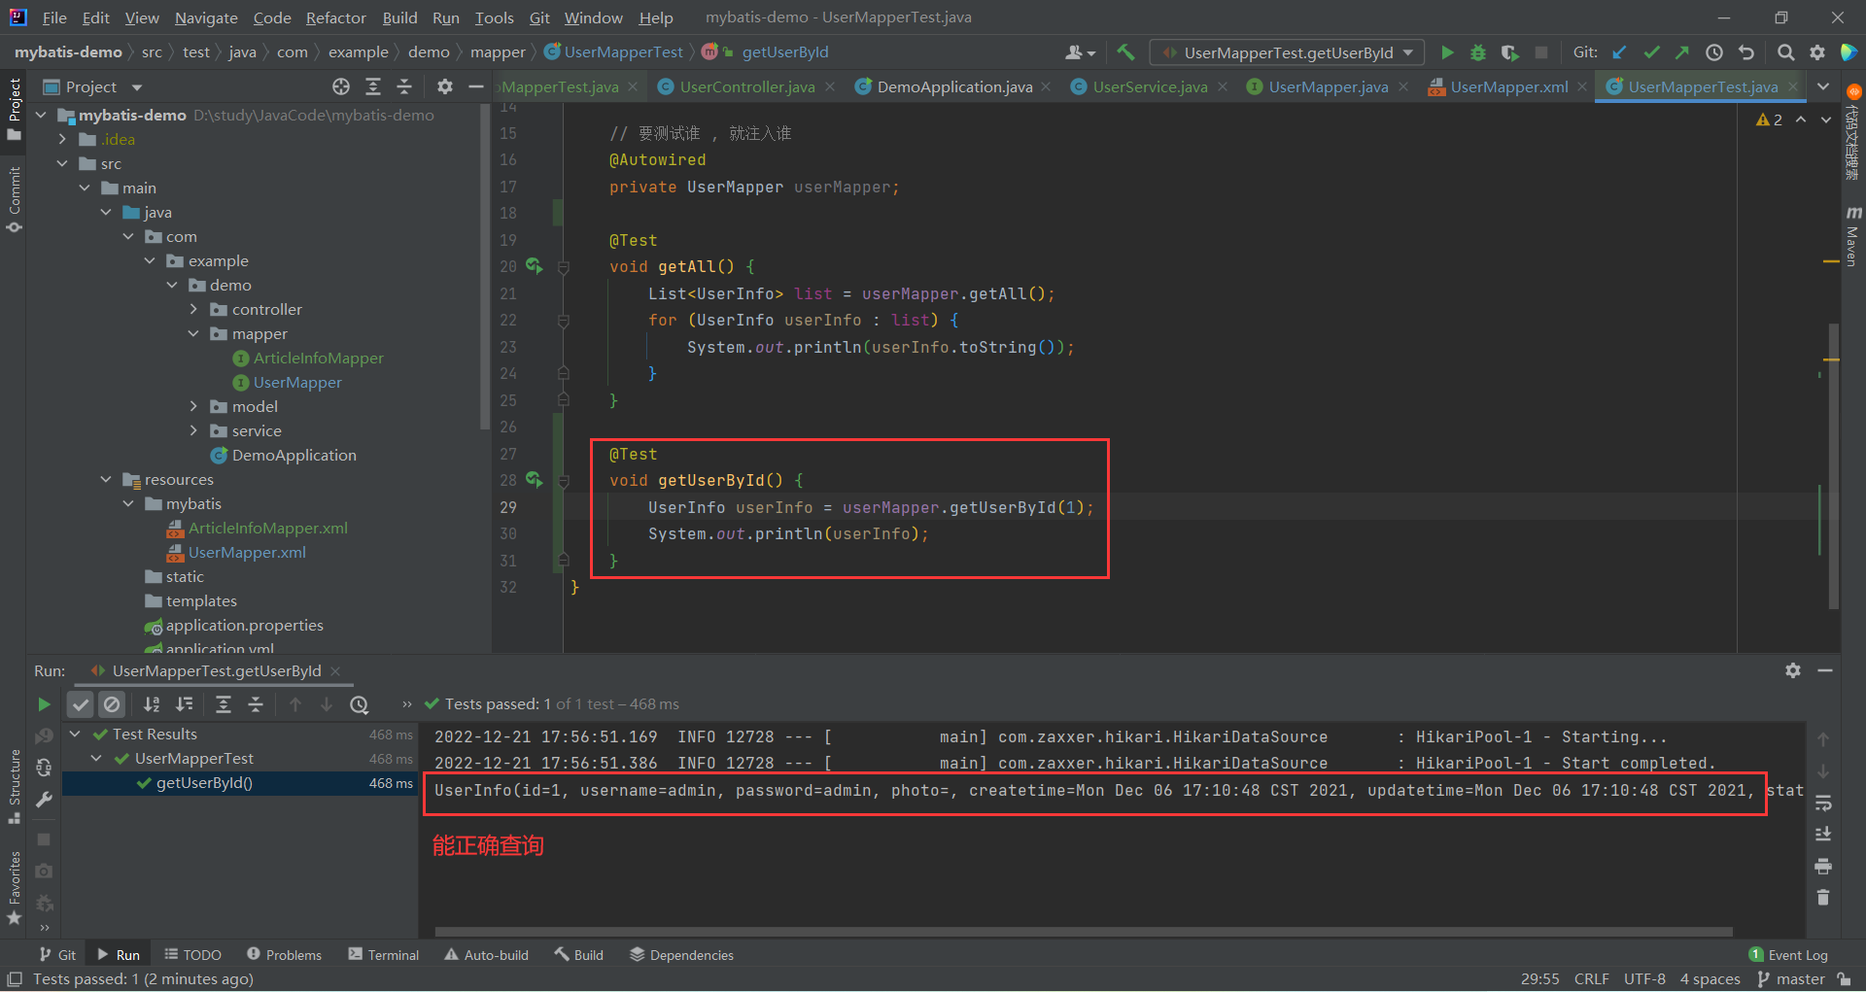Image resolution: width=1866 pixels, height=992 pixels.
Task: Open Test History clock icon
Action: (x=360, y=704)
